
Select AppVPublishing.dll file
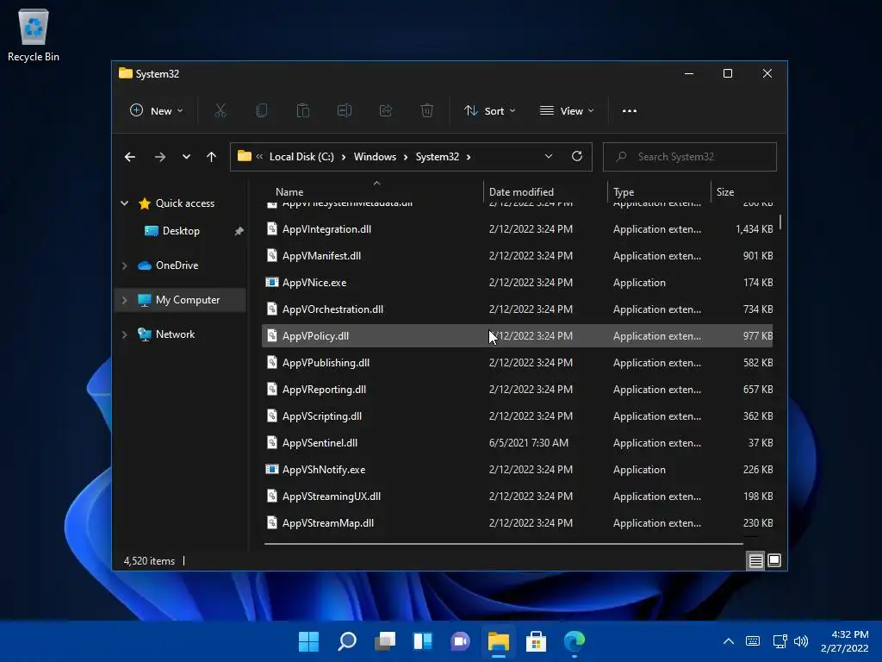pos(517,363)
